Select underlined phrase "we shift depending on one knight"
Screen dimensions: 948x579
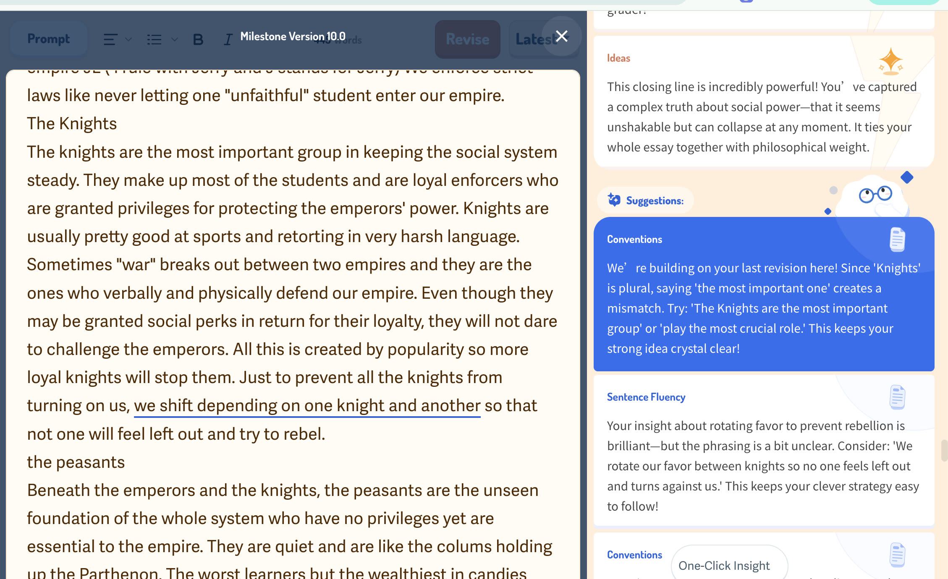(259, 406)
